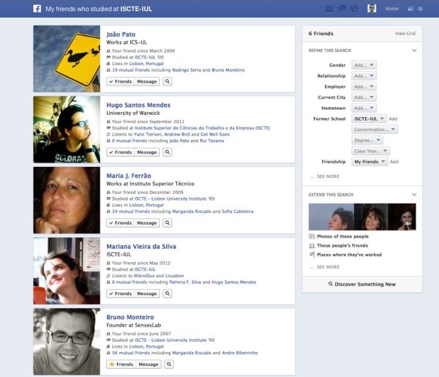
Task: Open Margarida Riscado link under Maria J. Ferrão
Action: pos(192,212)
